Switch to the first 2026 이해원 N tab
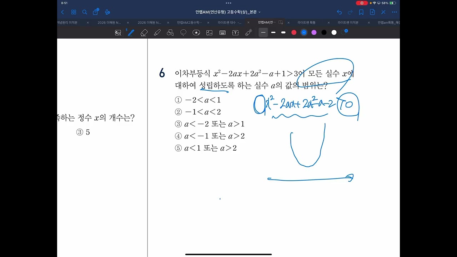 (x=109, y=22)
